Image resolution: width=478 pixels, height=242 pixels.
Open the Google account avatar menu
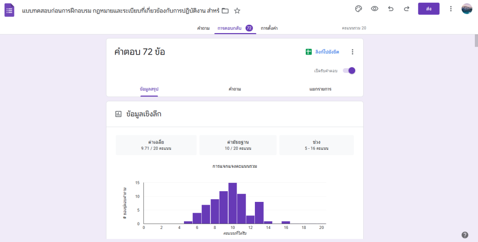467,9
